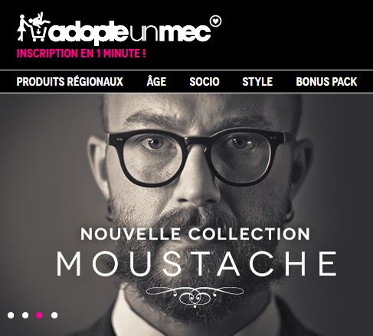This screenshot has width=373, height=336.
Task: Jump to the fourth carousel slide dot
Action: coord(54,315)
